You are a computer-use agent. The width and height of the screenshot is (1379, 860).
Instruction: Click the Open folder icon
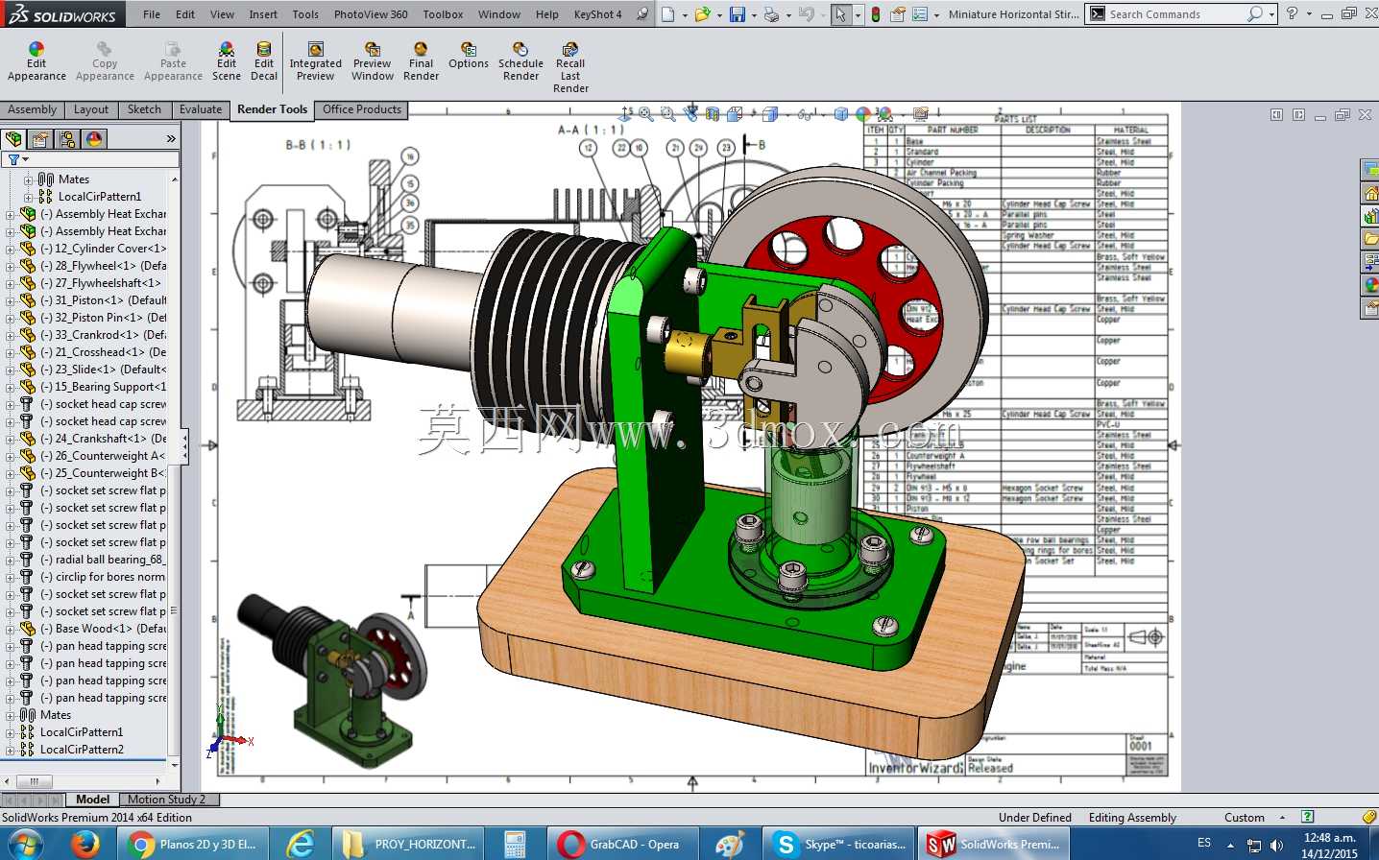tap(702, 14)
